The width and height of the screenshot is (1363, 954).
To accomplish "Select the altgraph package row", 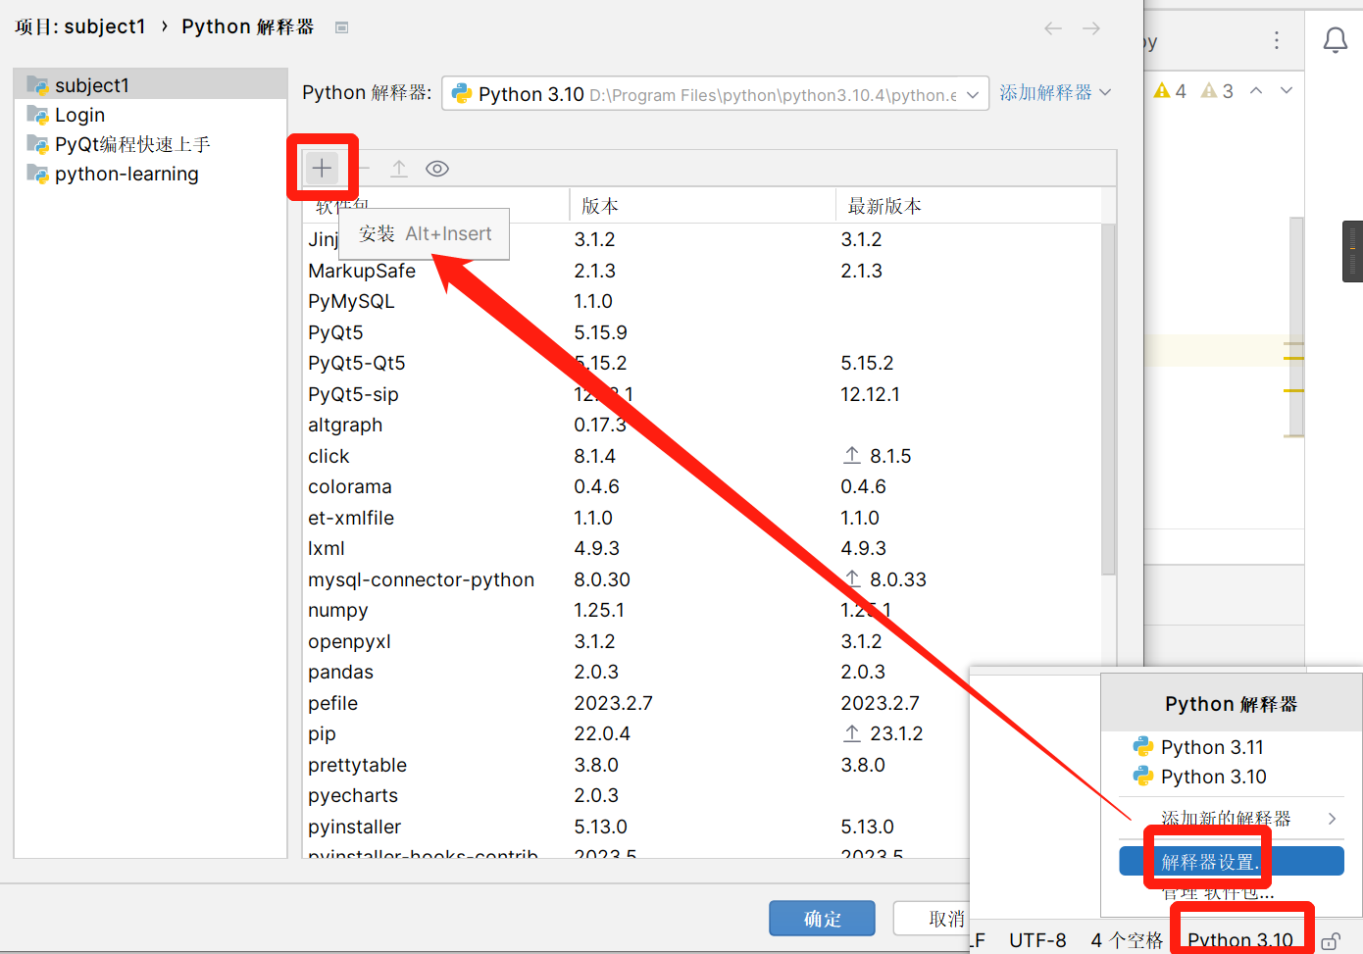I will (701, 425).
